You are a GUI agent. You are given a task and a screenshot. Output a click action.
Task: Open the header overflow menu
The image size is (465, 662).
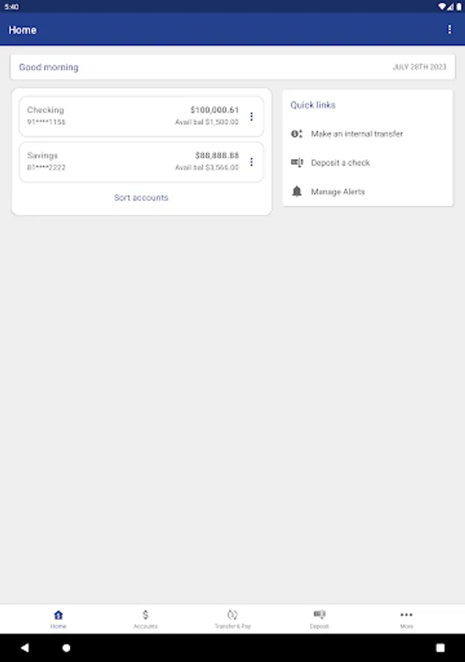pos(450,29)
